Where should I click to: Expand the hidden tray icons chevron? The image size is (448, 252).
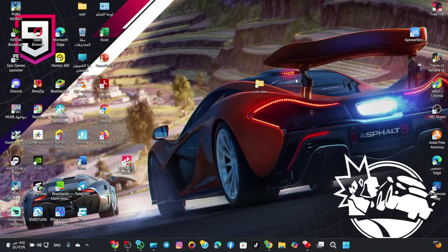(x=87, y=245)
